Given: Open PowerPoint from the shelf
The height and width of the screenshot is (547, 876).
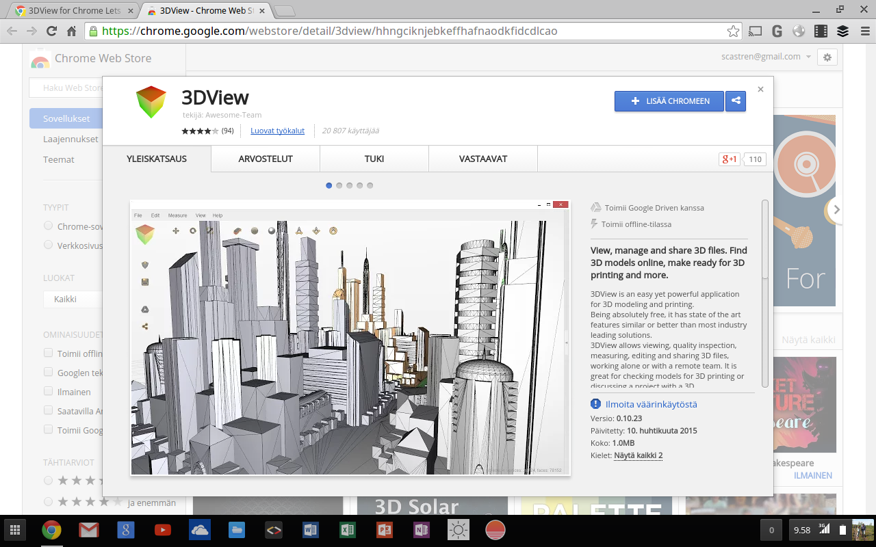Looking at the screenshot, I should point(385,530).
